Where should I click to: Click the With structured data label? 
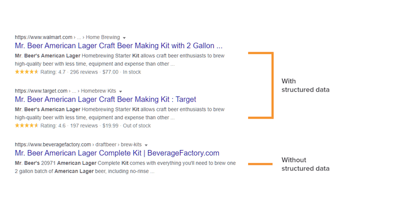point(305,85)
